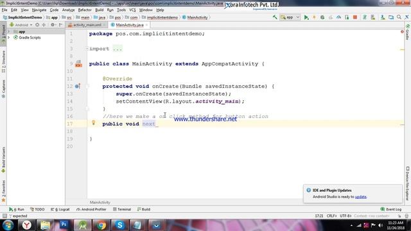Click the update link in notification
The width and height of the screenshot is (411, 231).
[361, 197]
